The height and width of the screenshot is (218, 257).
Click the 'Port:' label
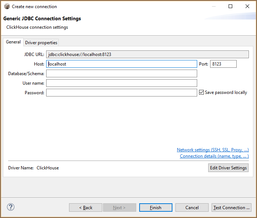point(203,64)
